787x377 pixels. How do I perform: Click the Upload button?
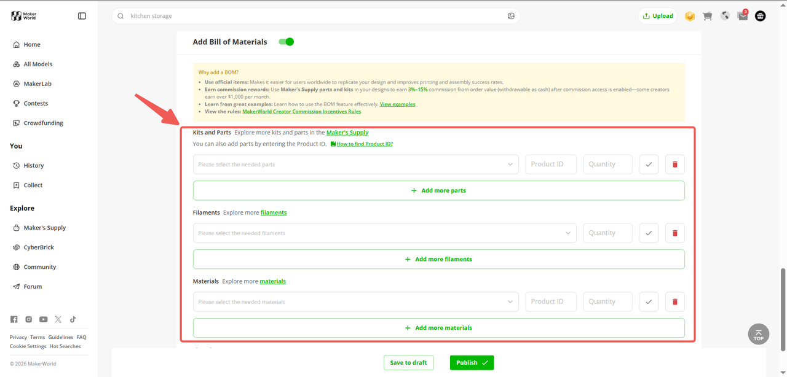(x=658, y=16)
